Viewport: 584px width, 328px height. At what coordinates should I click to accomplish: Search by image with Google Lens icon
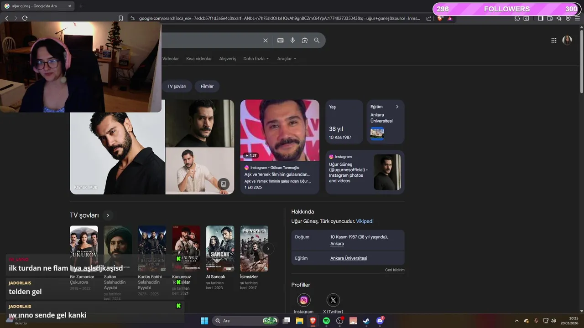tap(305, 41)
